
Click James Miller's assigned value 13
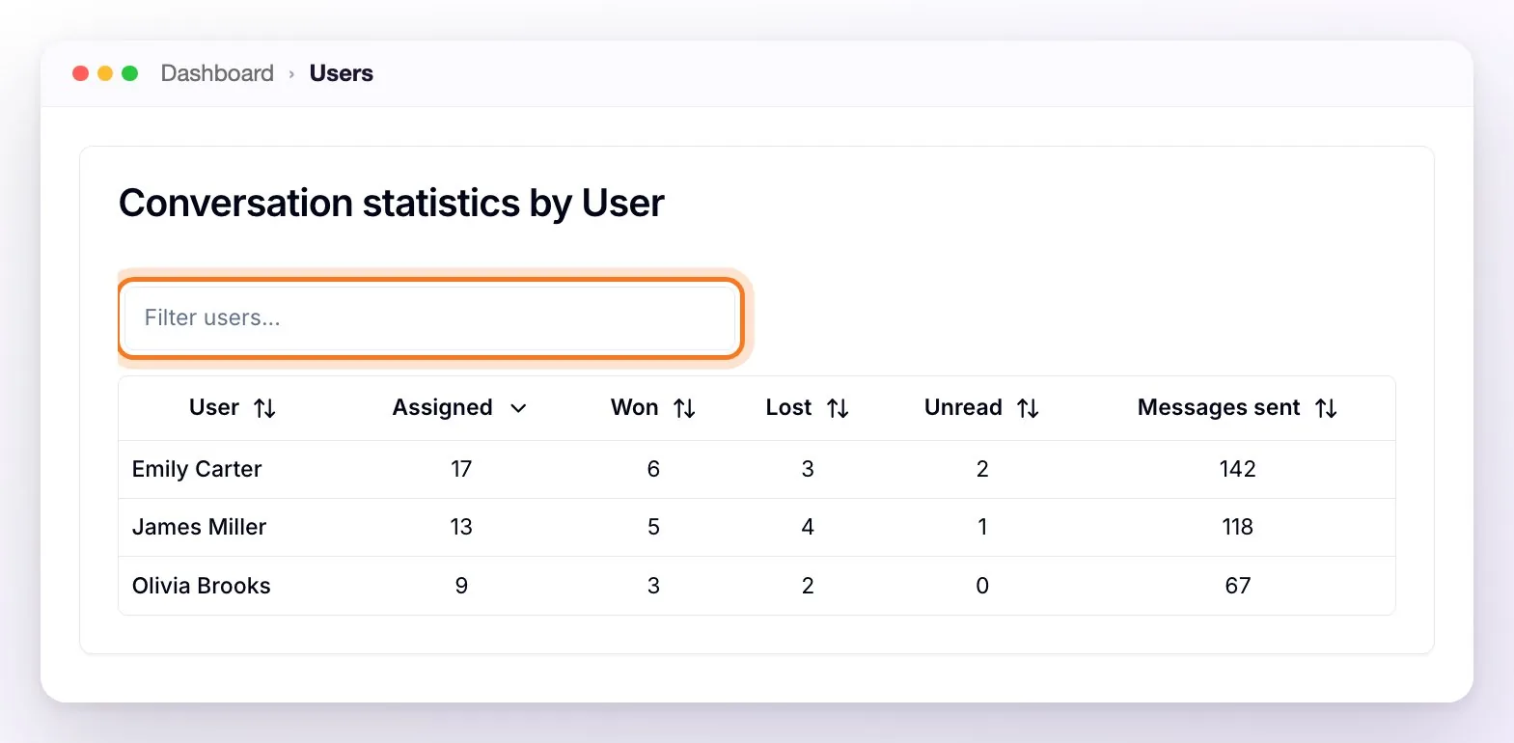(461, 527)
